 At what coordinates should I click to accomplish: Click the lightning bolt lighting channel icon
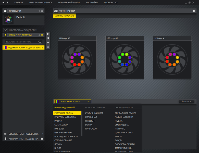tap(5, 35)
